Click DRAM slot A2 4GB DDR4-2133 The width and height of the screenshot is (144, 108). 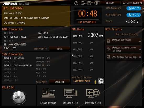pyautogui.click(x=15, y=37)
